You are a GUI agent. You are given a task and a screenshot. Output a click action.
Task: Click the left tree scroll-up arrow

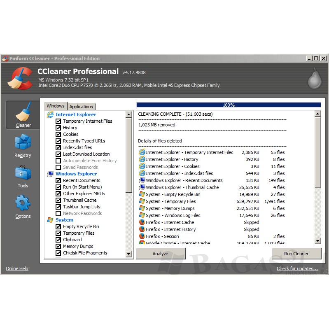click(128, 114)
